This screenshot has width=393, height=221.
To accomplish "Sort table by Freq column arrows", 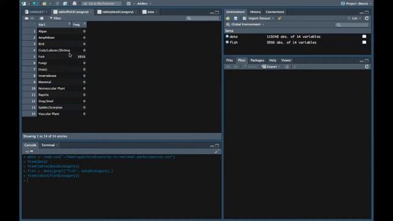I will (x=85, y=24).
